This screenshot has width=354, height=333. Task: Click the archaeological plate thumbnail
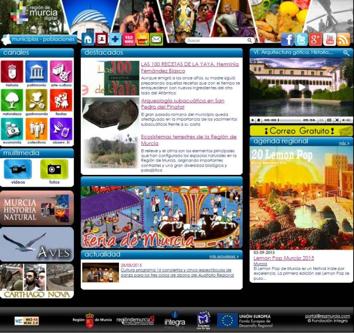111,114
